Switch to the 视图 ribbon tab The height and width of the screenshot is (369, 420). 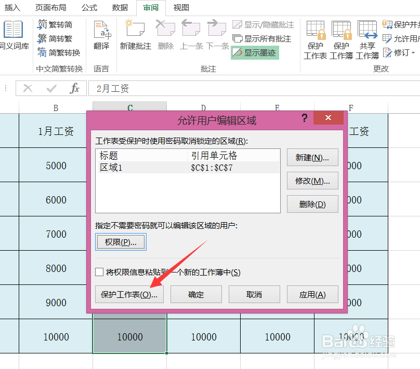[x=182, y=8]
